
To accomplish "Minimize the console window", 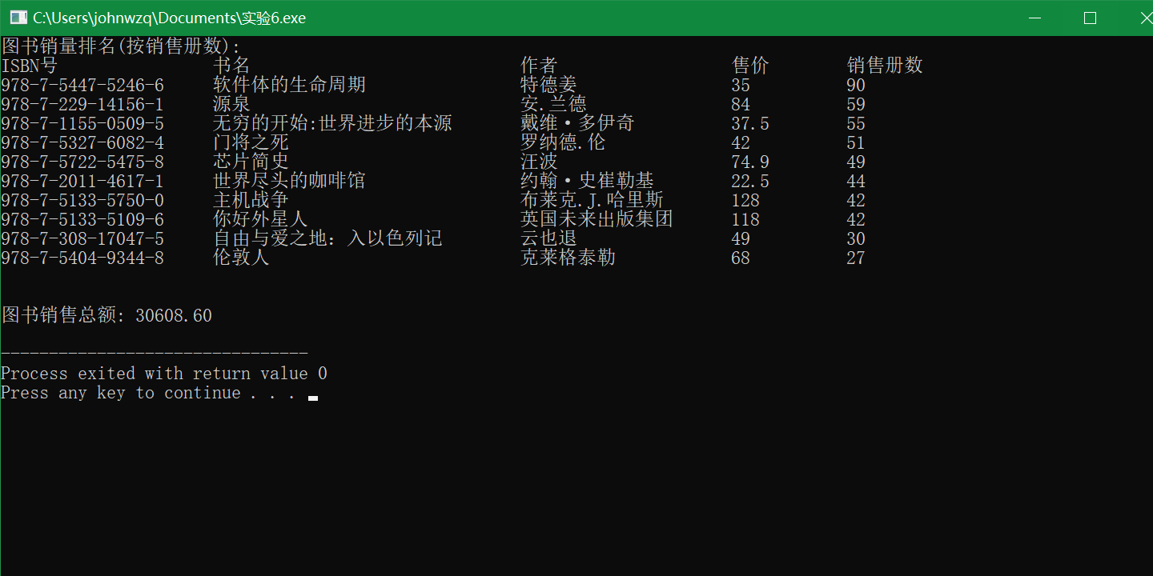I will (1034, 17).
